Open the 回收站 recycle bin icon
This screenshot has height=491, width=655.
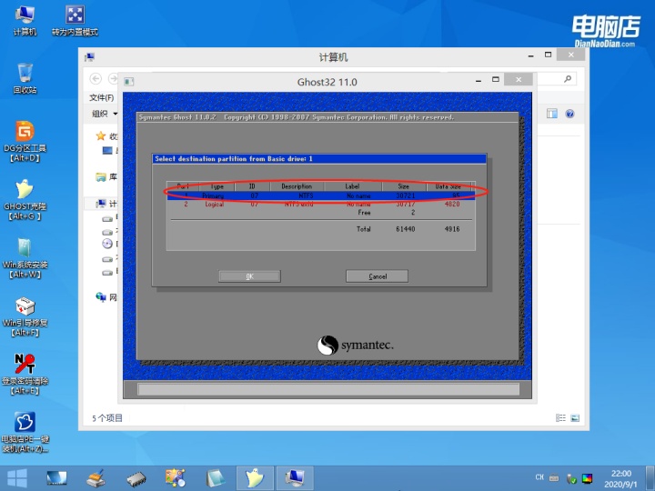pos(25,78)
